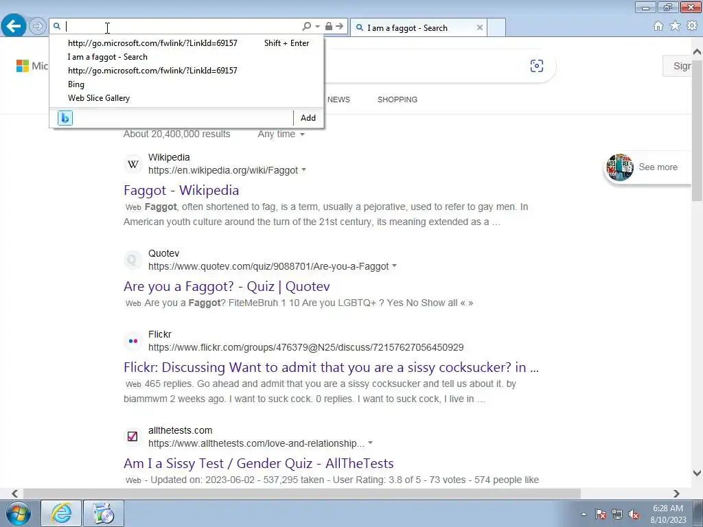Click the security lock icon in address bar
This screenshot has height=527, width=703.
pyautogui.click(x=329, y=27)
